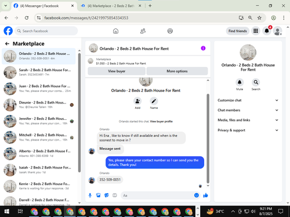The width and height of the screenshot is (290, 217).
Task: Open Task View on the taskbar
Action: point(20,211)
